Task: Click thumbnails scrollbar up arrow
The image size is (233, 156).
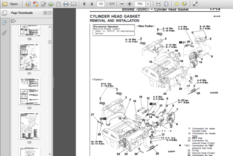Action: point(50,27)
